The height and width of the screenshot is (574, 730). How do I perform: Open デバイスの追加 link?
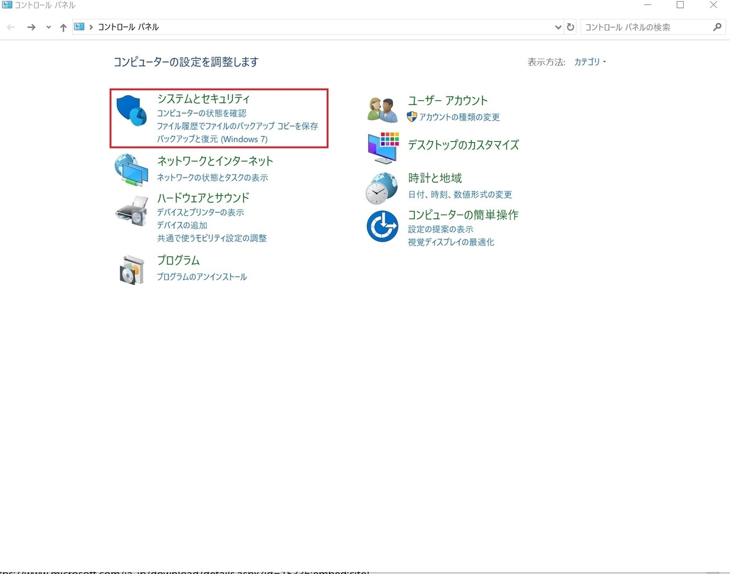coord(181,225)
